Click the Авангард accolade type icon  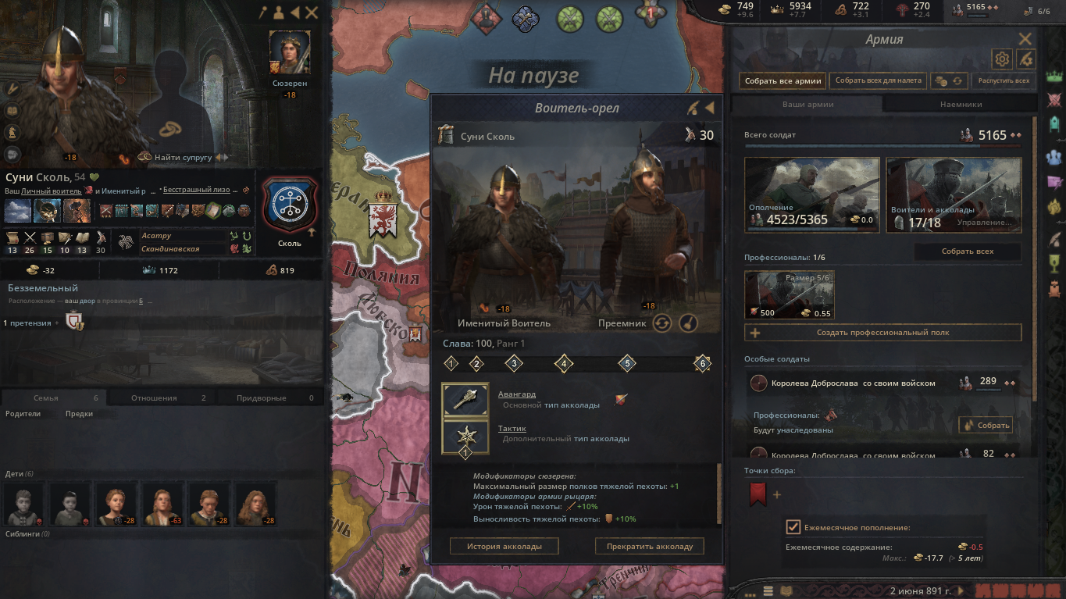465,401
